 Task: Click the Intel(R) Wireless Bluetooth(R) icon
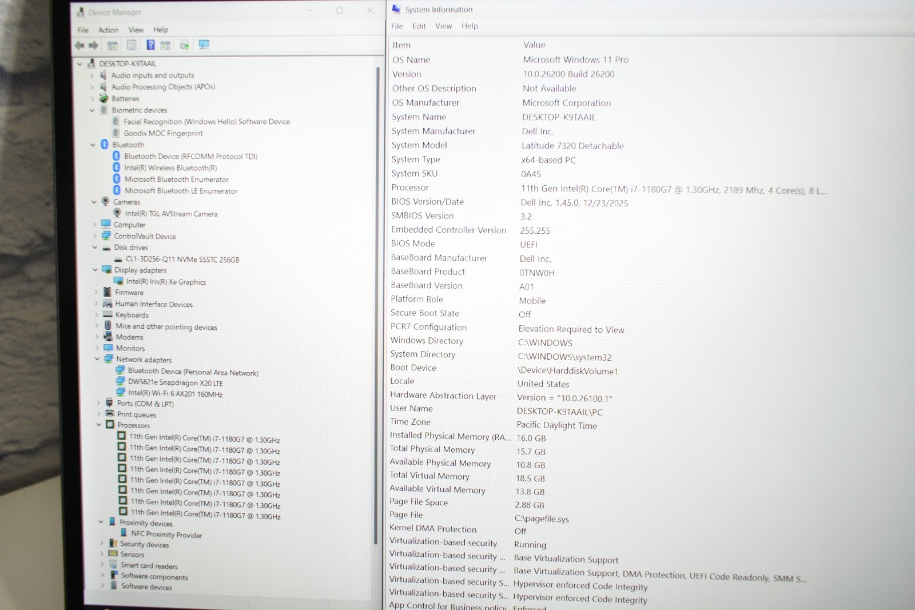pyautogui.click(x=117, y=168)
